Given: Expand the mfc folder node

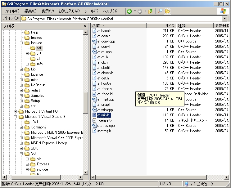Looking at the screenshot, I should [27, 64].
